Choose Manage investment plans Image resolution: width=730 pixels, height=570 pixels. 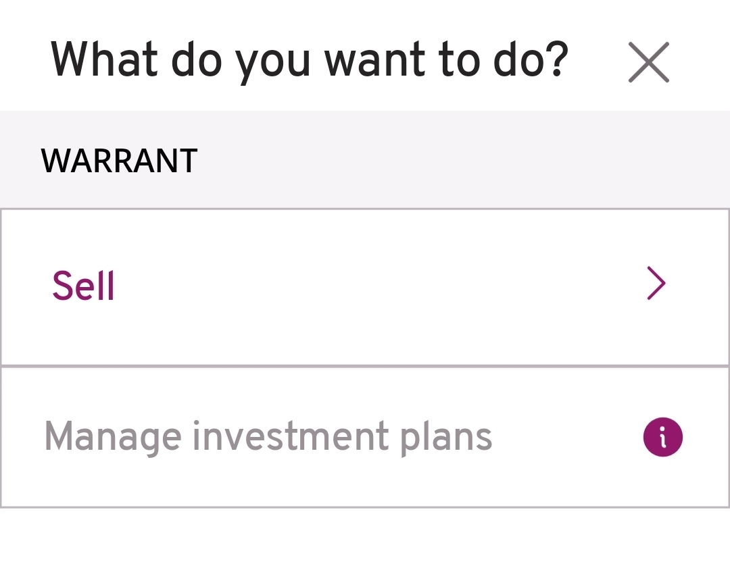(268, 436)
